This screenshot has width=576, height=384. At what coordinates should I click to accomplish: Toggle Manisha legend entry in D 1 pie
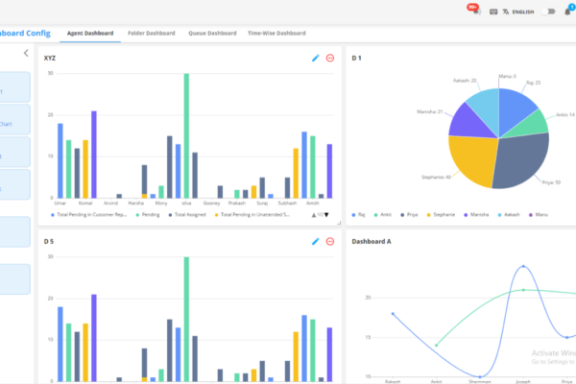point(476,215)
